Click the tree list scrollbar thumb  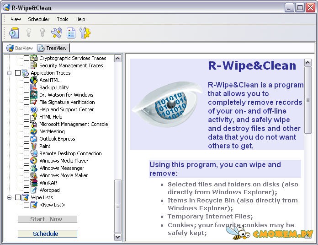tap(118, 206)
